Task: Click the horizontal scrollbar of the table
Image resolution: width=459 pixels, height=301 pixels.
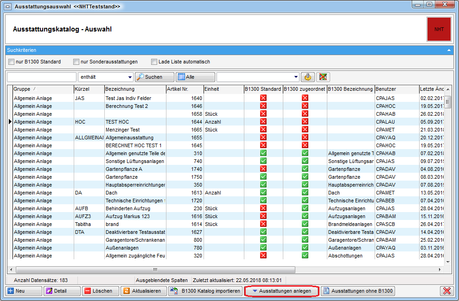Action: (x=155, y=270)
